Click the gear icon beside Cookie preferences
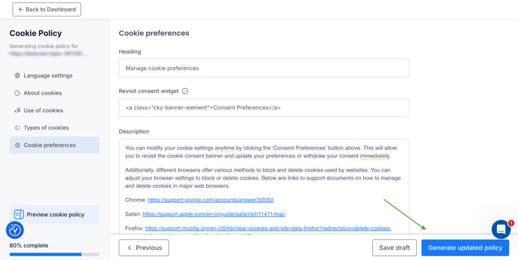Viewport: 518px width, 260px height. point(17,145)
